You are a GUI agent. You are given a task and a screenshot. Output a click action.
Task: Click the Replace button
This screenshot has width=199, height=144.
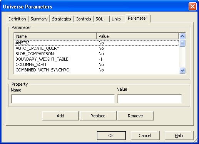[x=98, y=116]
